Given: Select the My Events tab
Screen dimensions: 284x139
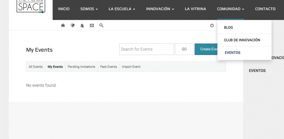Looking at the screenshot, I should pos(55,67).
